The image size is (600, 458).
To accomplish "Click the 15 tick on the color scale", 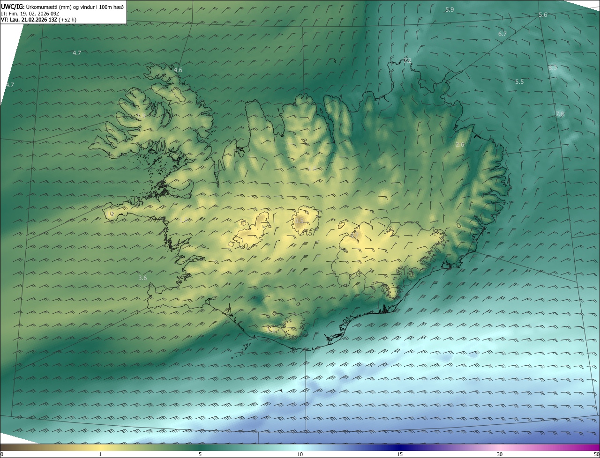I will point(400,454).
